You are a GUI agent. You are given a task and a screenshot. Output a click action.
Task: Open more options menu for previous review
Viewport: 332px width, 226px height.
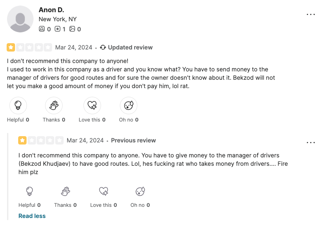point(311,143)
